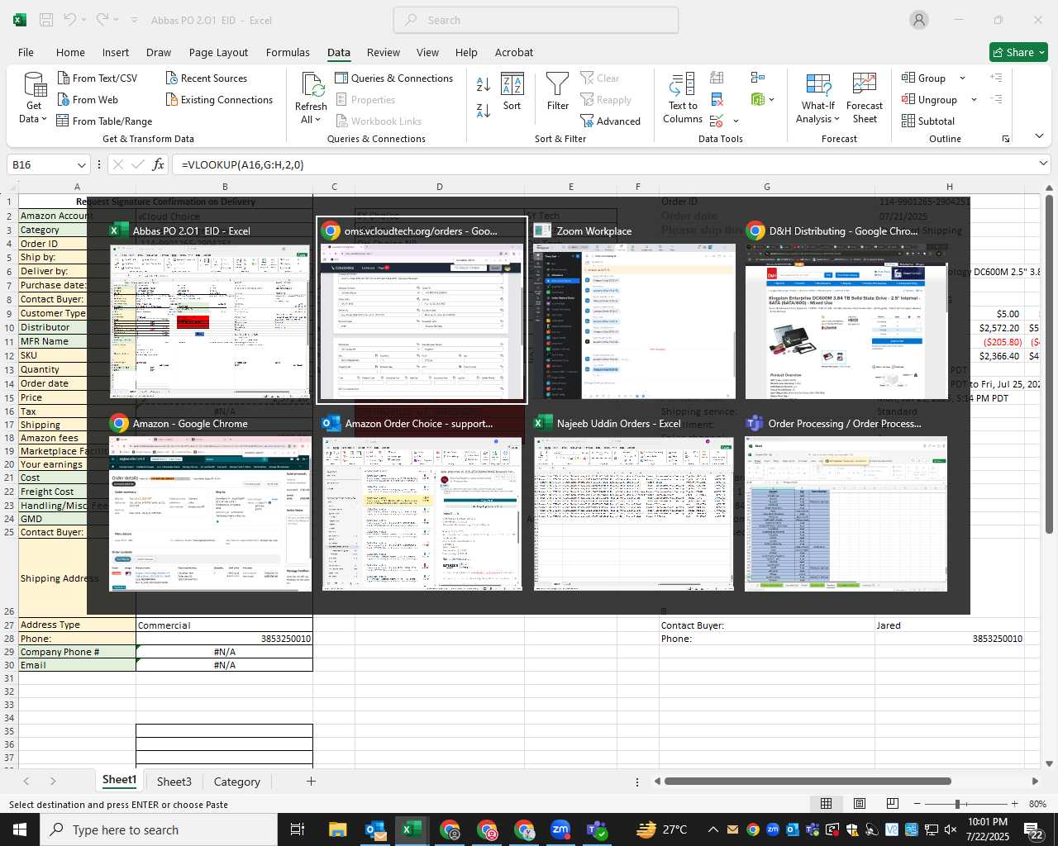Open What-If Analysis
1058x846 pixels.
coord(817,97)
